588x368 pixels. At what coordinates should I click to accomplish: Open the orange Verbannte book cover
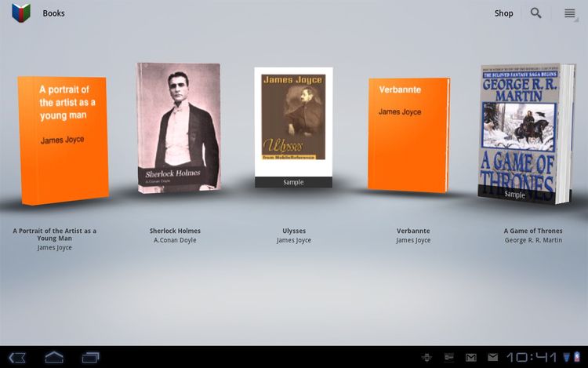[x=408, y=134]
